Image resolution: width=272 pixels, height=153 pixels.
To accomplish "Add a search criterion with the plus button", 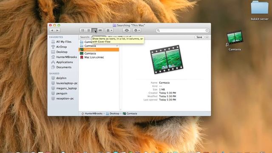I will tap(207, 37).
